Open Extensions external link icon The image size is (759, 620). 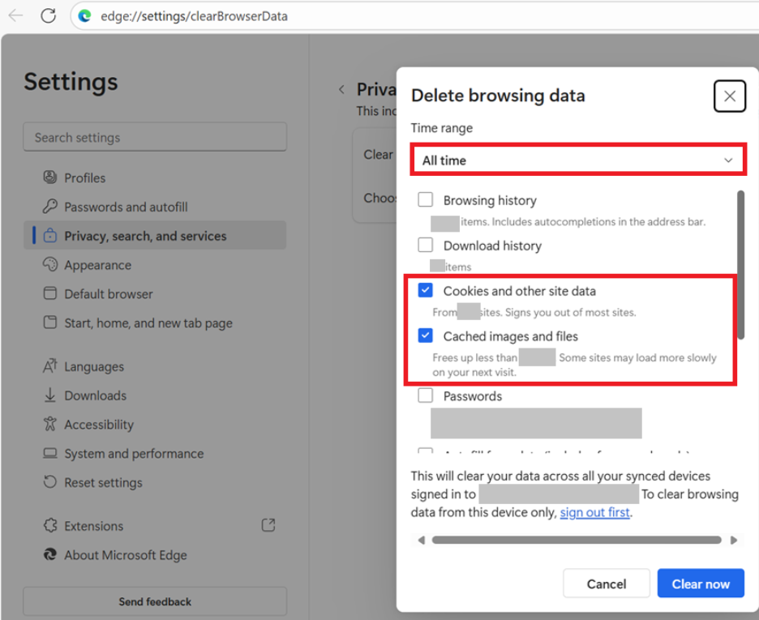point(268,525)
